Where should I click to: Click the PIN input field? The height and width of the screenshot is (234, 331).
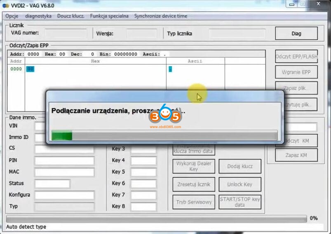(x=64, y=161)
